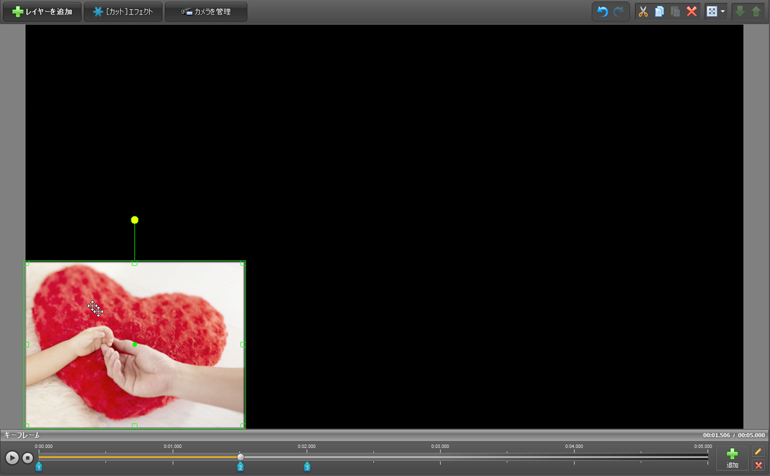Click the red X delete icon in toolbar
Screen dimensions: 770x476
[691, 11]
